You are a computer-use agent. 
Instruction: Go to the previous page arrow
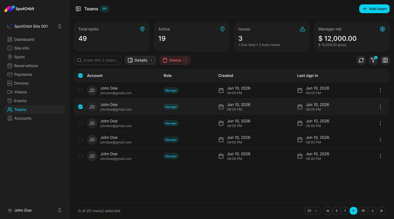(x=337, y=211)
